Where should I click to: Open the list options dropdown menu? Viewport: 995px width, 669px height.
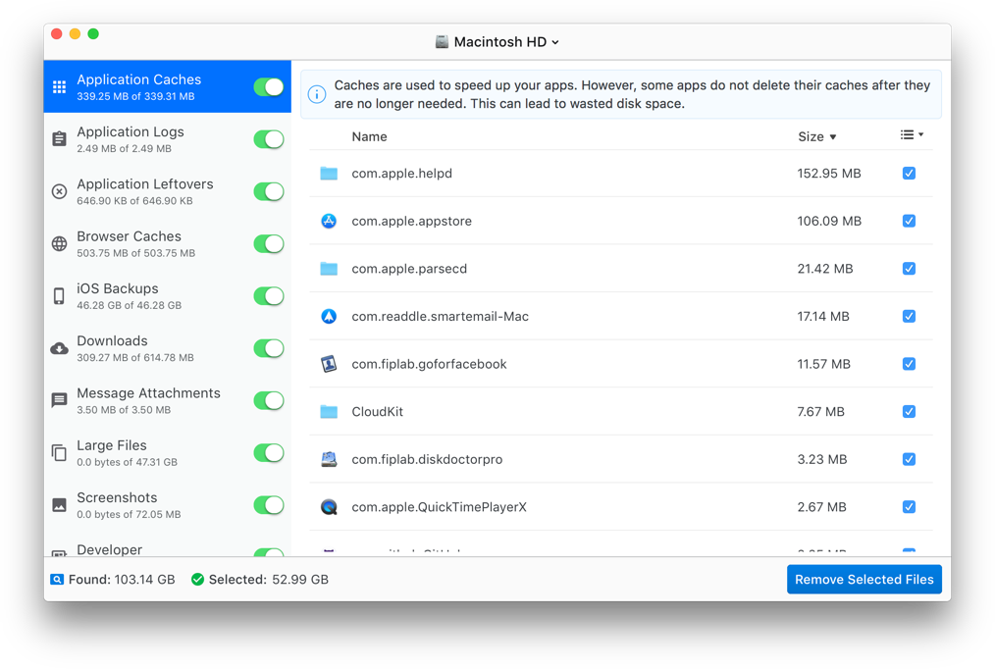912,135
